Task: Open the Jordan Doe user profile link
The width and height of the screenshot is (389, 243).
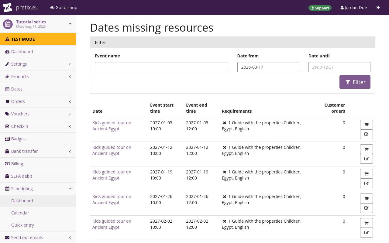Action: point(354,8)
